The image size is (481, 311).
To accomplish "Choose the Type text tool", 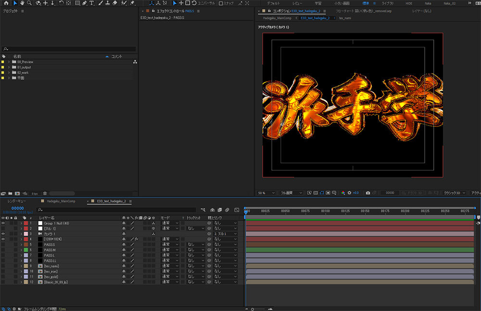I will click(92, 3).
